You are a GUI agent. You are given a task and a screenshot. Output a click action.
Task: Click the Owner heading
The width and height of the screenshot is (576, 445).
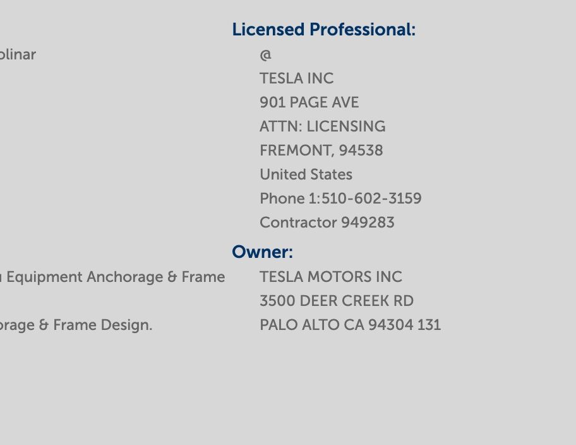point(262,252)
